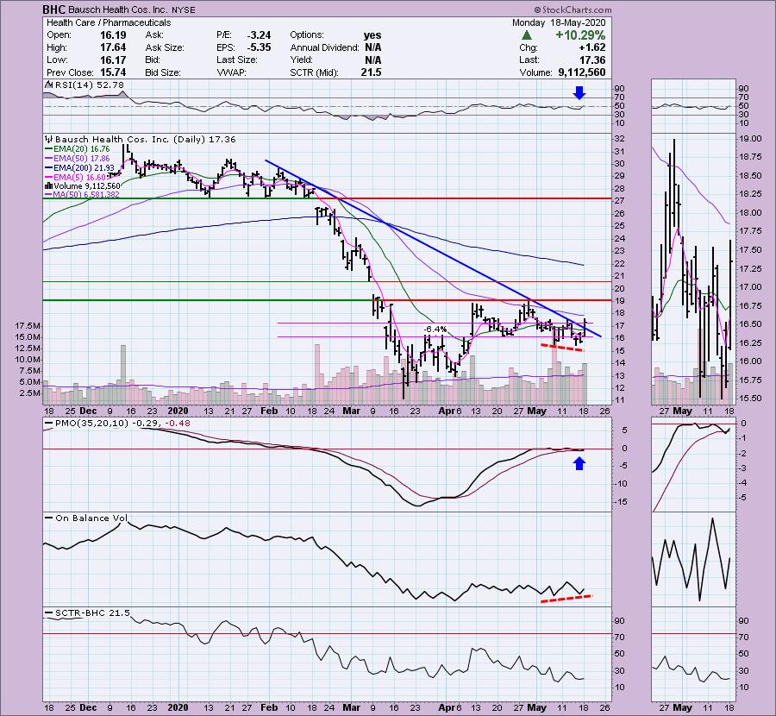
Task: Click the Ask Size label in header
Action: pyautogui.click(x=165, y=47)
